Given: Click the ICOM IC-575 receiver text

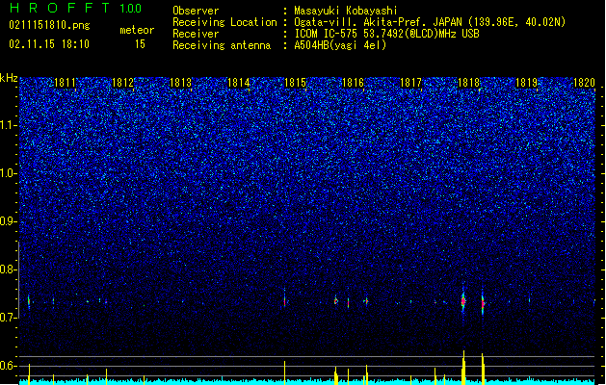Looking at the screenshot, I should point(386,34).
